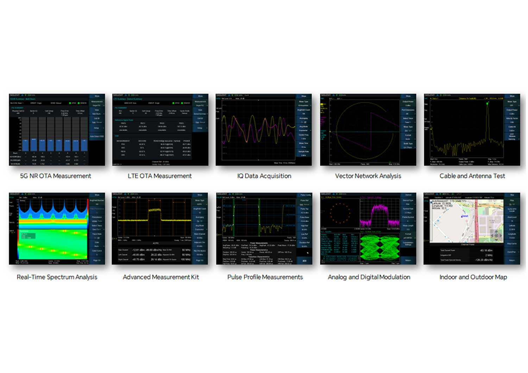The width and height of the screenshot is (528, 373).
Task: Select the Analog and Digital Modulation screenshot
Action: (368, 229)
